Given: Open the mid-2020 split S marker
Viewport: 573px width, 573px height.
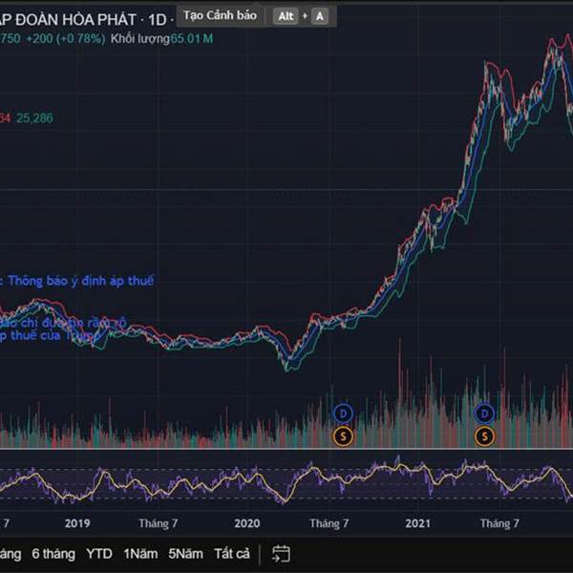Looking at the screenshot, I should (x=343, y=436).
